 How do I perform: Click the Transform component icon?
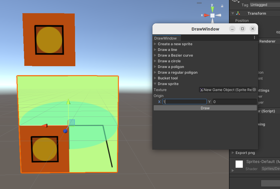click(x=238, y=13)
